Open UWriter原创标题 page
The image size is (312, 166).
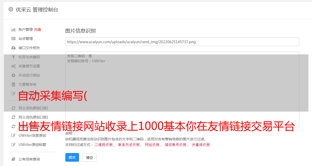pyautogui.click(x=32, y=145)
